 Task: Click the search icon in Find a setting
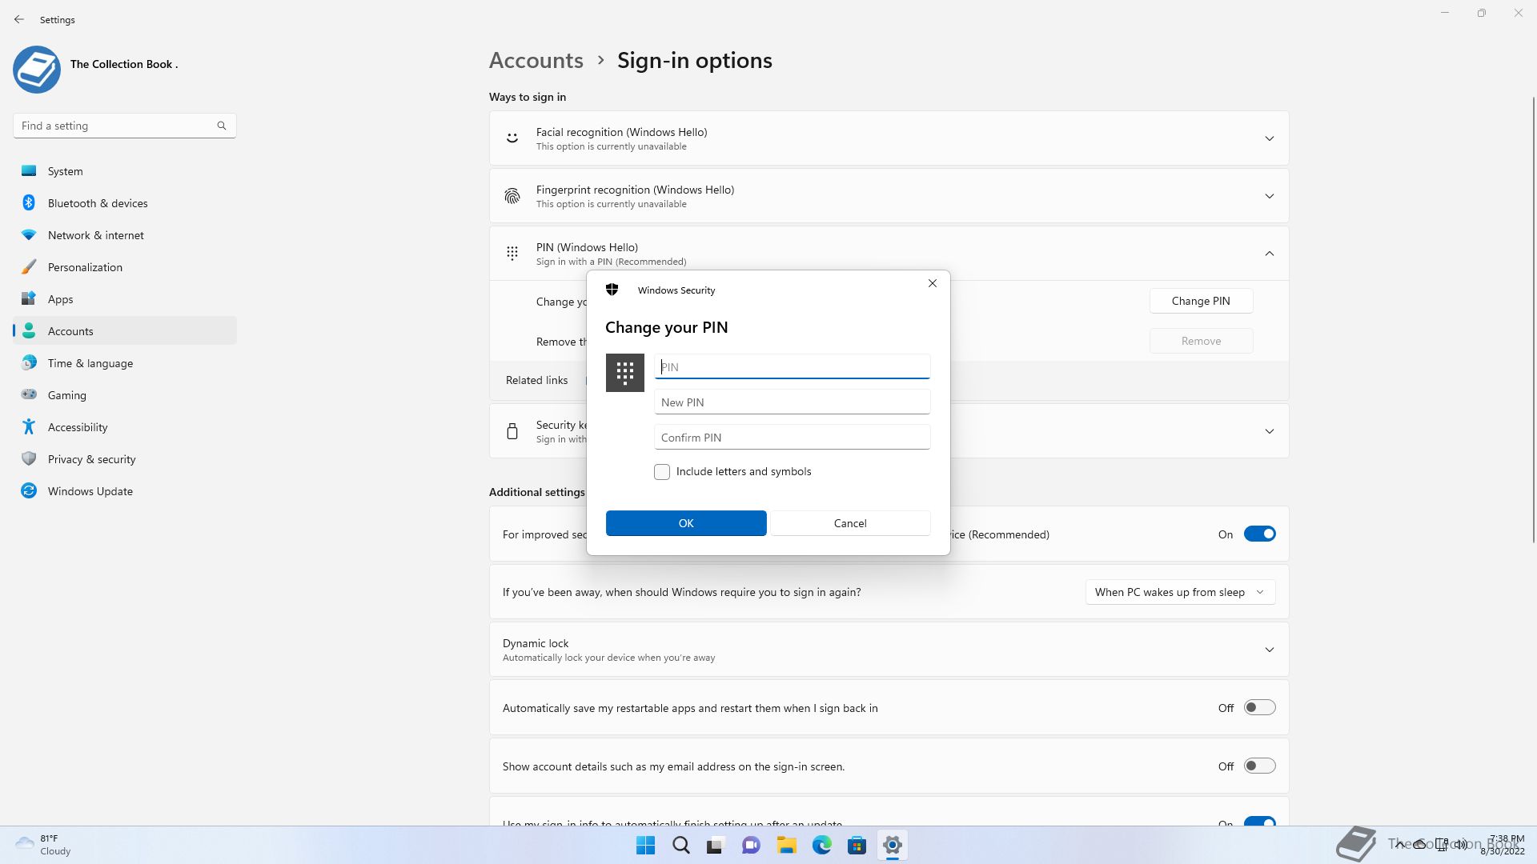pos(222,126)
